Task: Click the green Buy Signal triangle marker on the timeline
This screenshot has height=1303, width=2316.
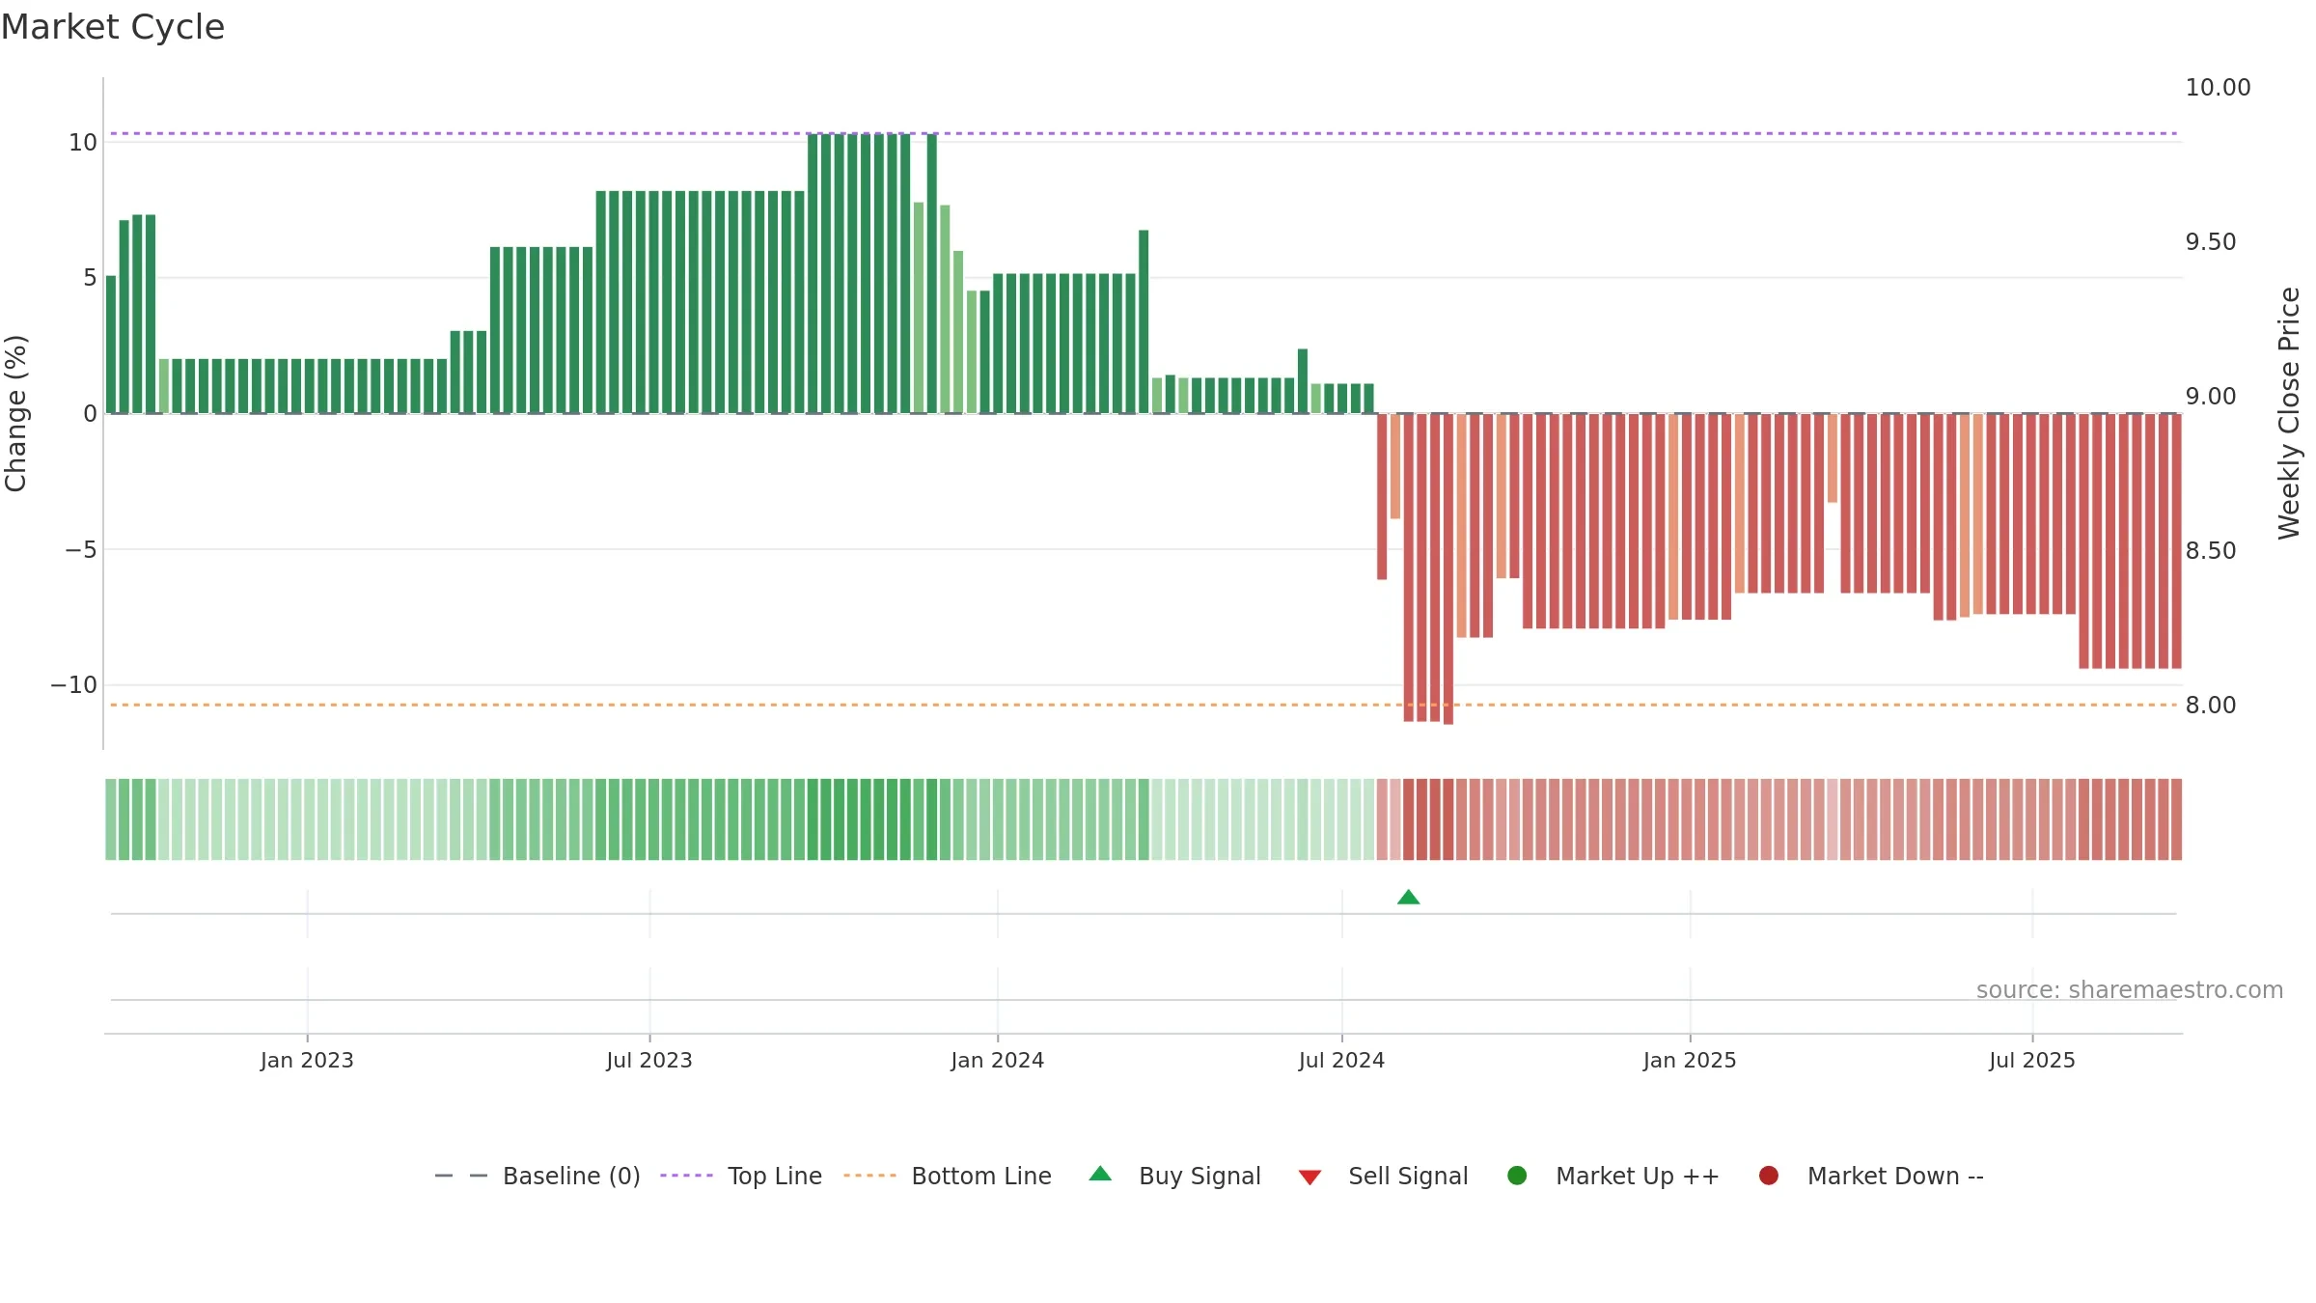Action: coord(1408,898)
